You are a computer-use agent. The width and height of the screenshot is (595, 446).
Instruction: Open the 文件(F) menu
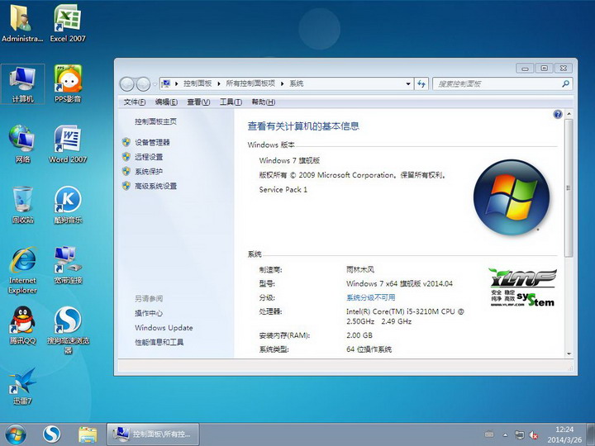point(135,102)
